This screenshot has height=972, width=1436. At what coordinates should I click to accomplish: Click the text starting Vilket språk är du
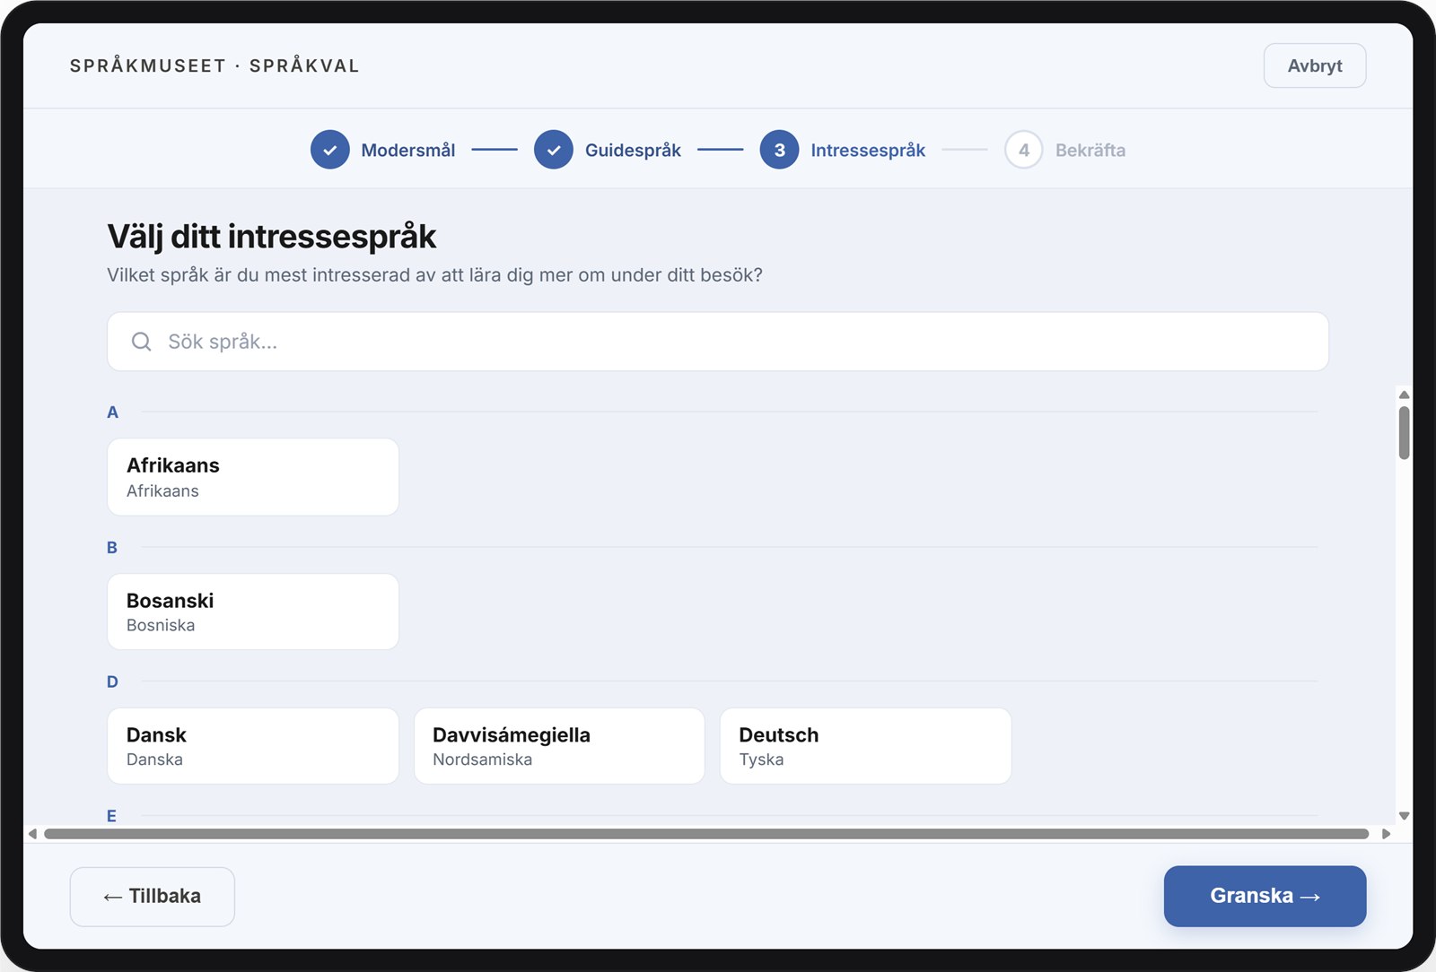coord(434,275)
